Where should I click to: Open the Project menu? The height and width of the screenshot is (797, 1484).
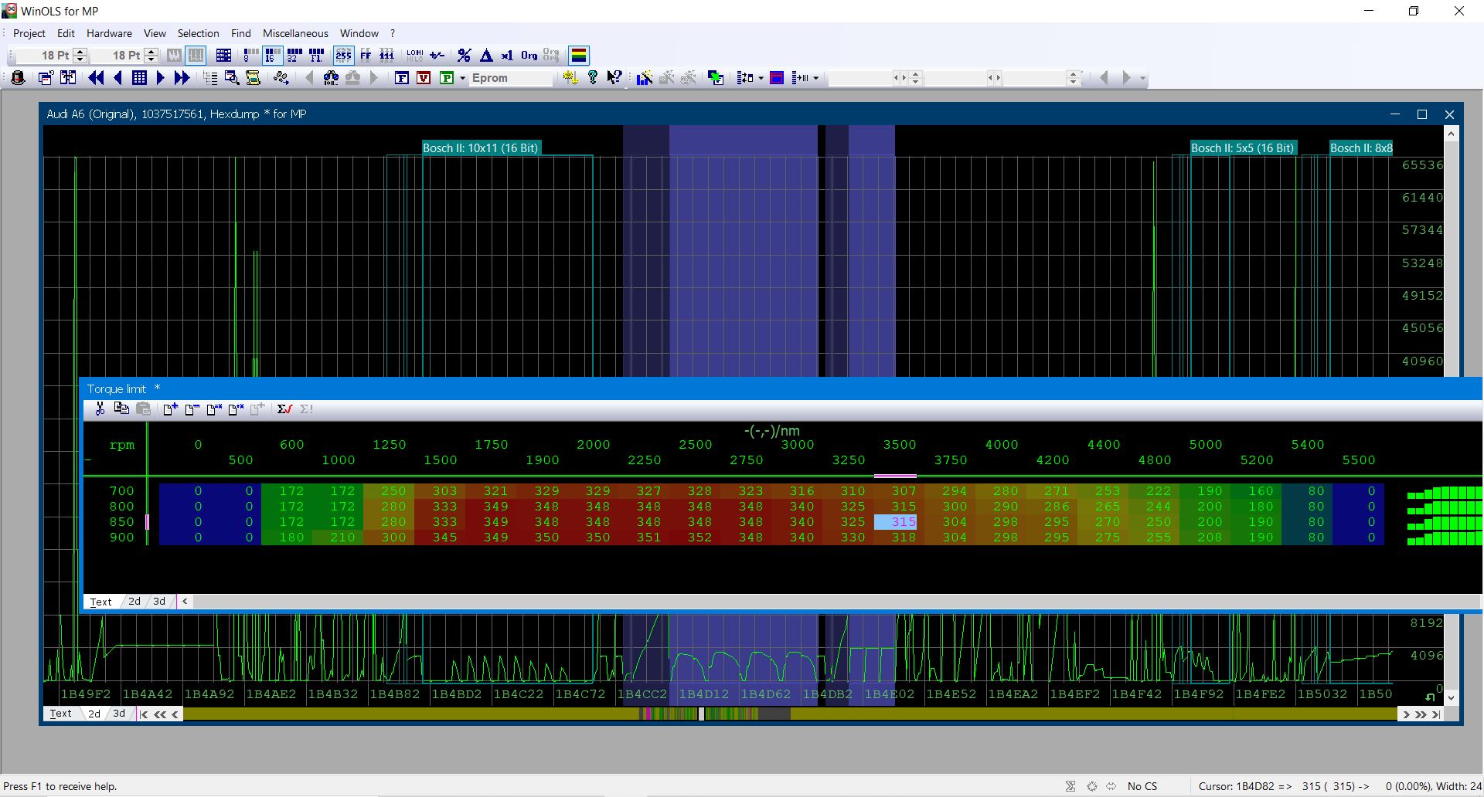(29, 33)
